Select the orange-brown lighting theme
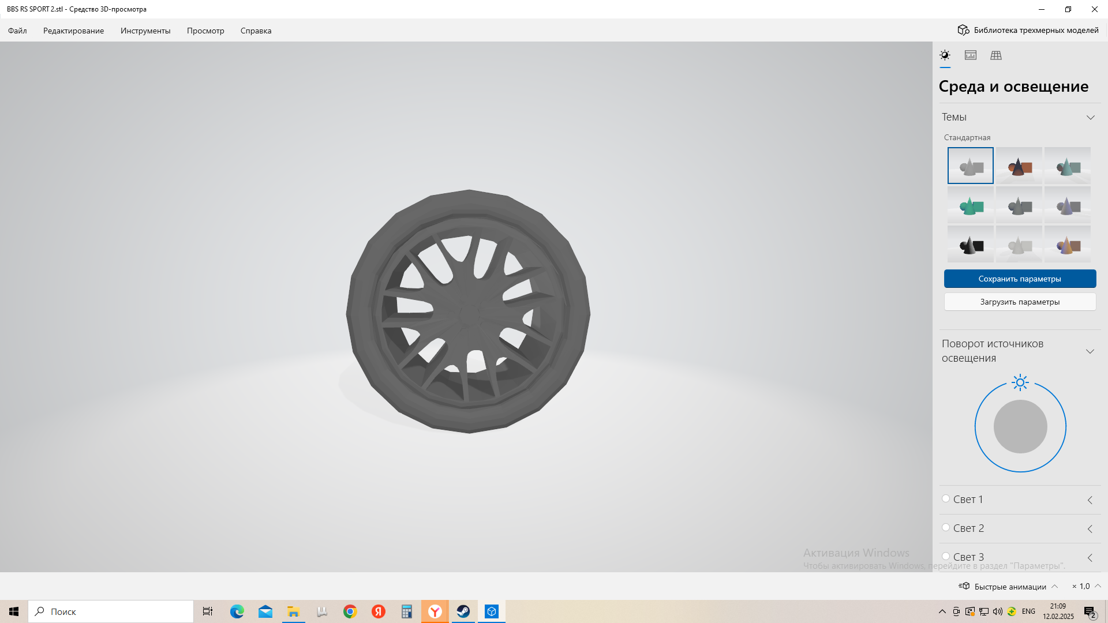This screenshot has height=623, width=1108. point(1019,166)
